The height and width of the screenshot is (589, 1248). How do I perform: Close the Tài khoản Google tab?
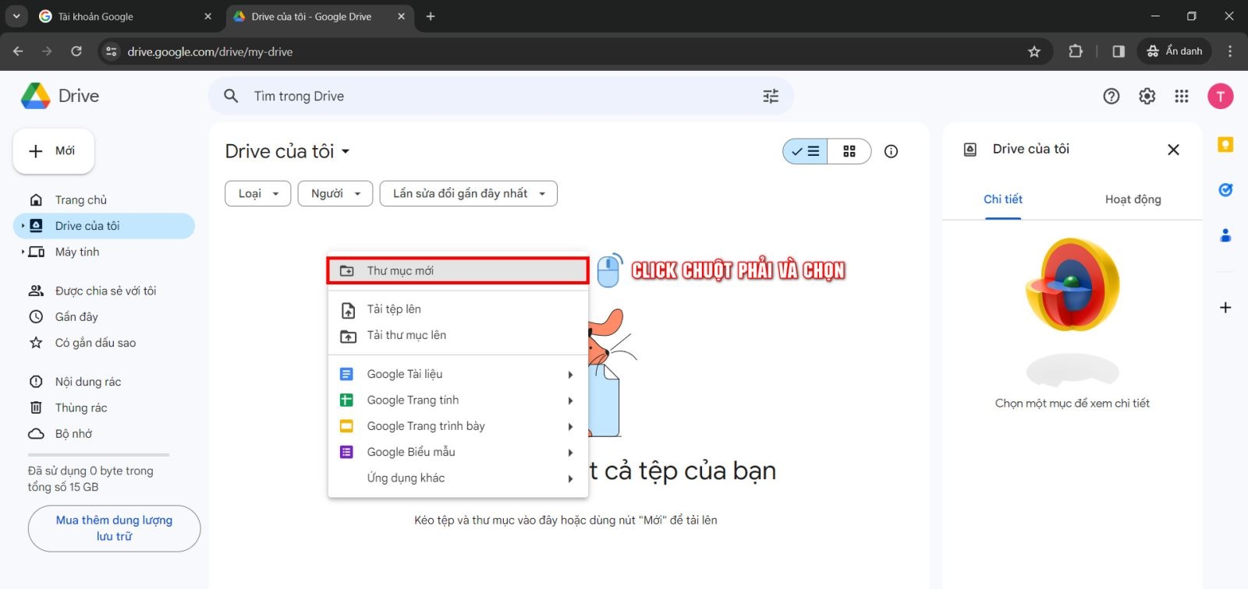tap(207, 16)
